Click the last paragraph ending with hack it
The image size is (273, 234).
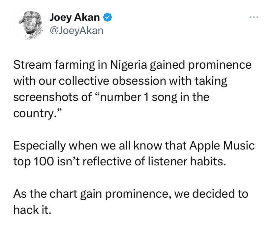pos(131,202)
